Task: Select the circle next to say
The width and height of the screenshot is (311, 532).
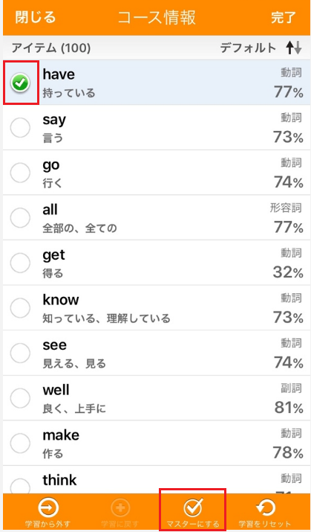Action: pyautogui.click(x=20, y=128)
